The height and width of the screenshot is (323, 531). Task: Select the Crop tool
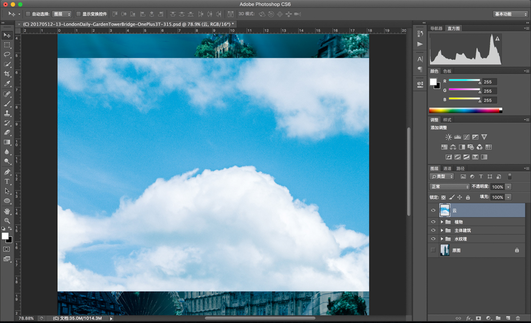[x=7, y=74]
